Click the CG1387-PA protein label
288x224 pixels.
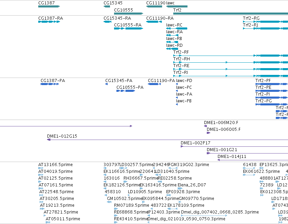click(x=53, y=81)
